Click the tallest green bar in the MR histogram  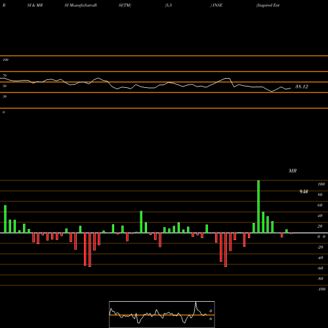click(258, 207)
